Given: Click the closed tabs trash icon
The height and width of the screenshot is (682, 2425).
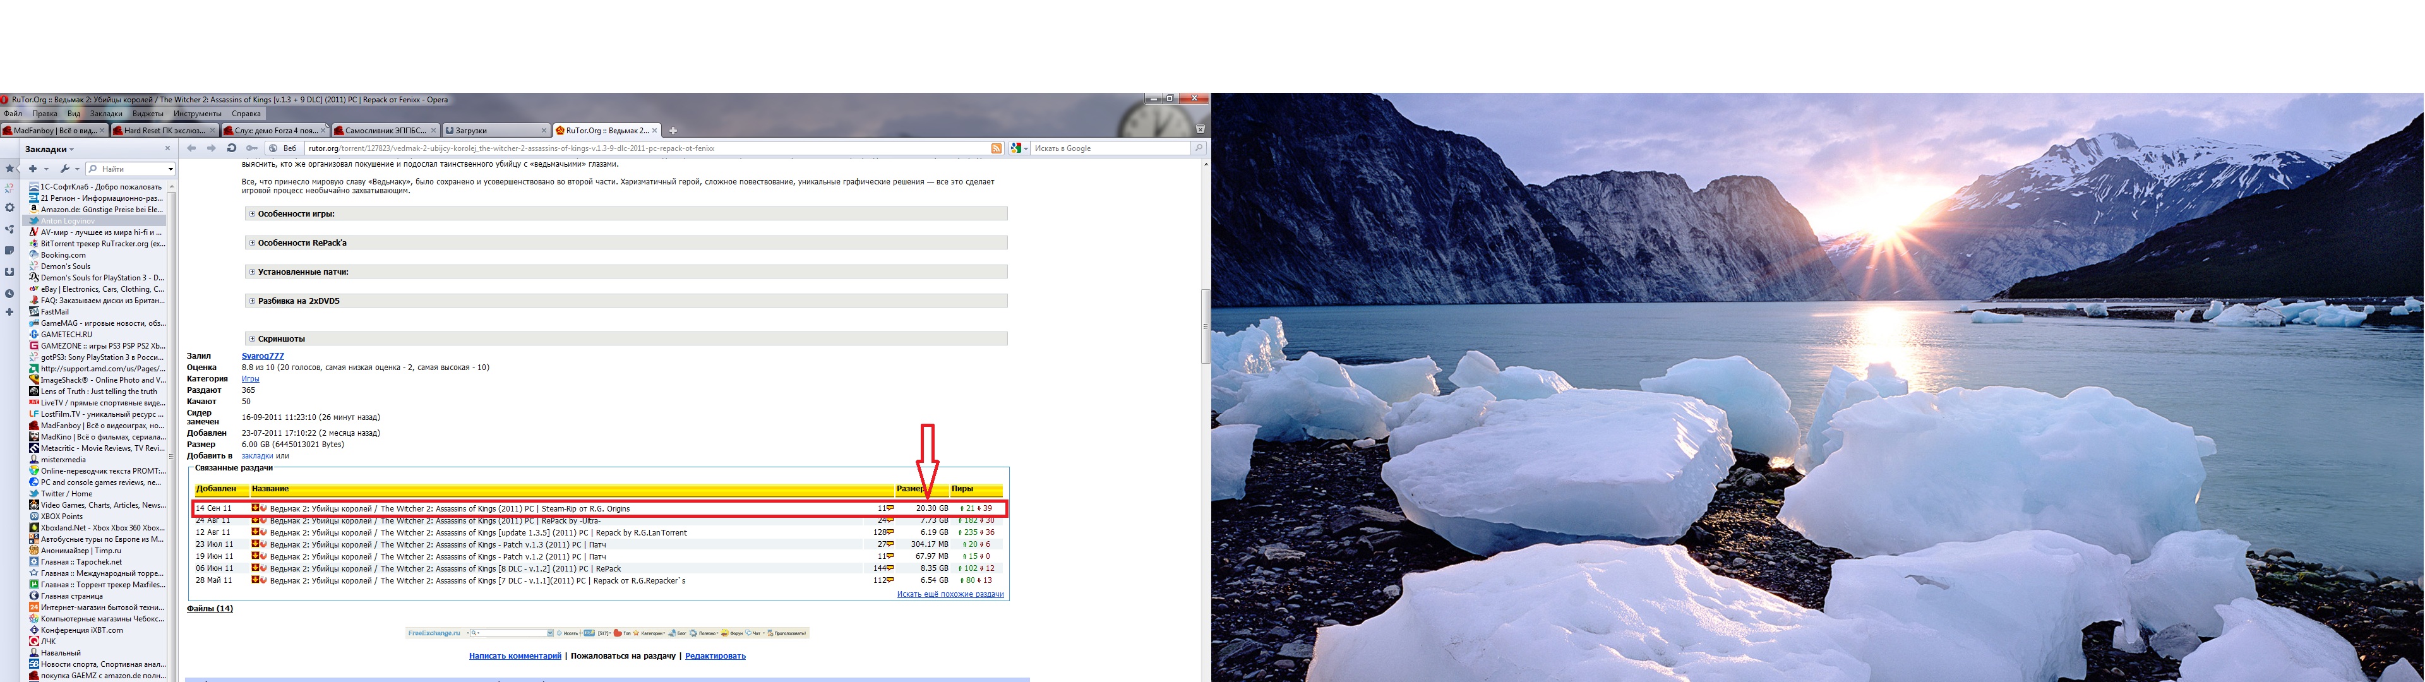Looking at the screenshot, I should coord(1201,129).
